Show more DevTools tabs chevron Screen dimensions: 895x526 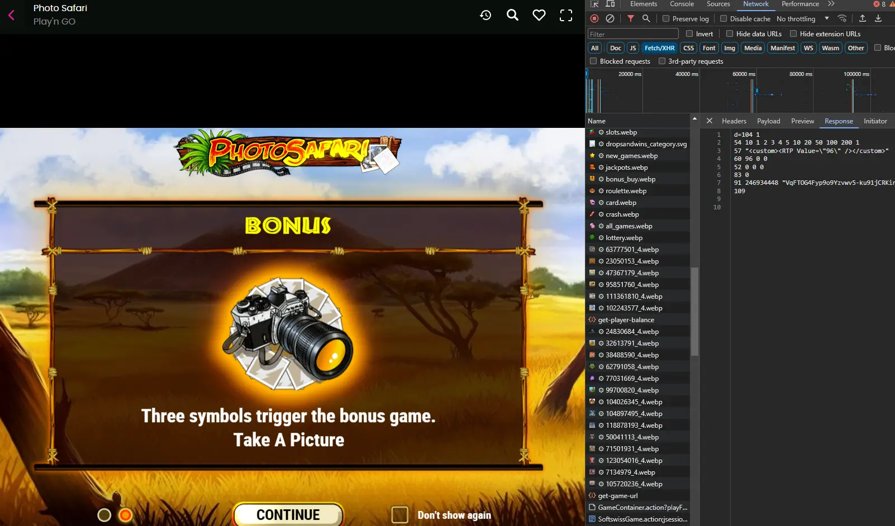(831, 4)
